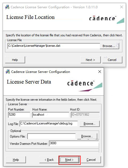Browse for the license file
This screenshot has height=168, width=128.
coord(110,46)
